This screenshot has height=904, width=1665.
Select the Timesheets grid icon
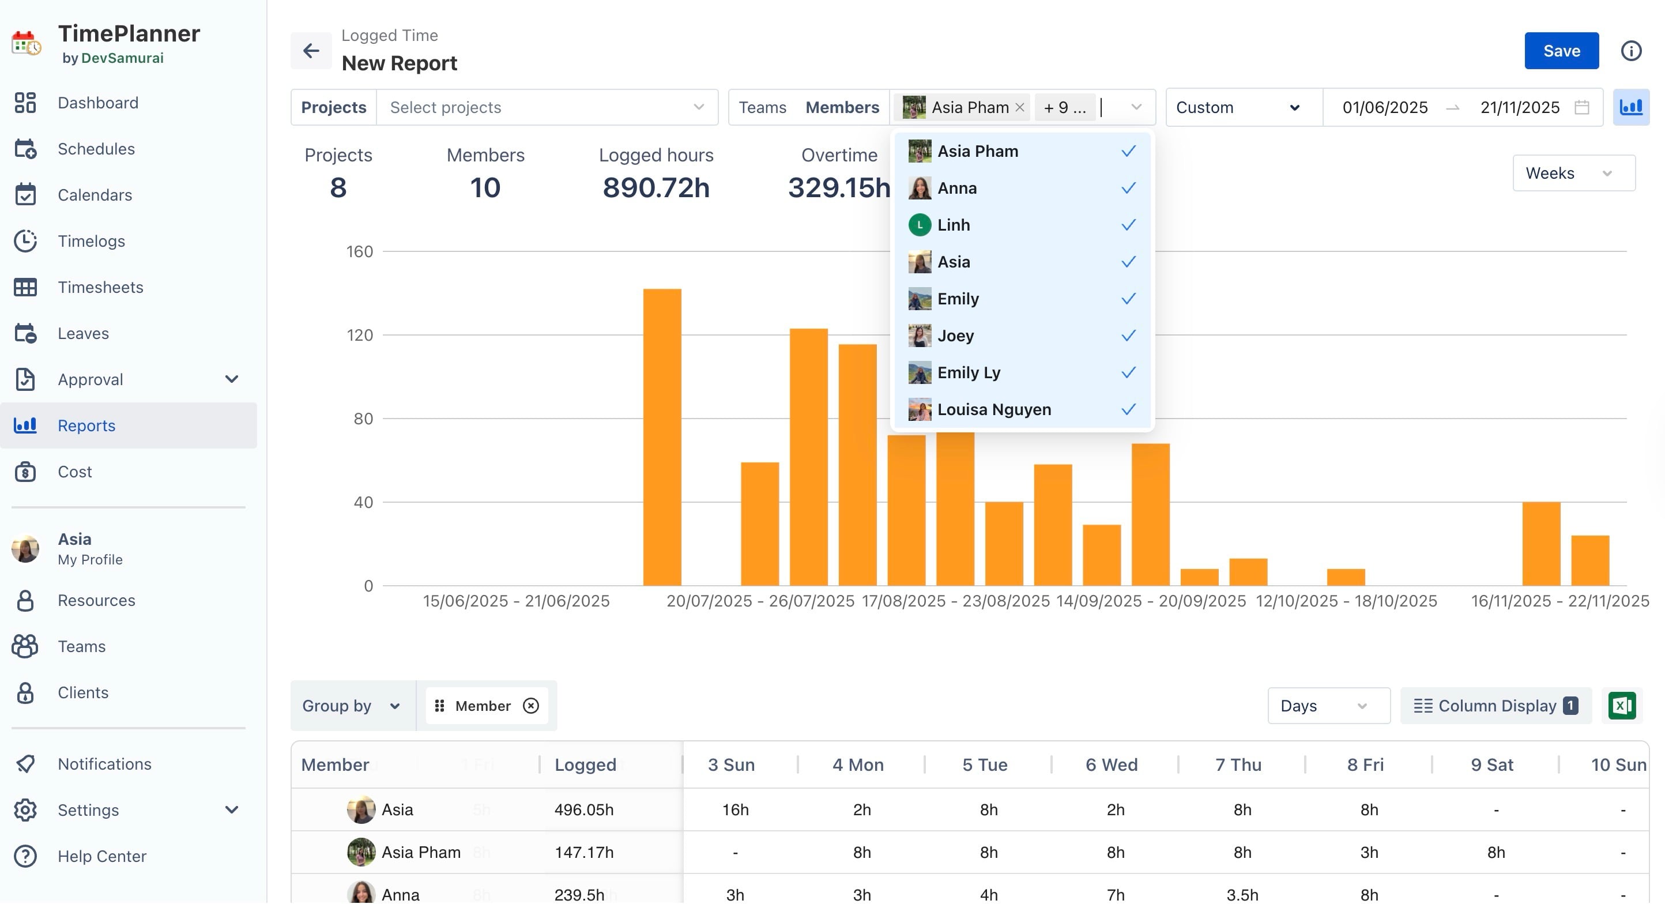point(25,287)
